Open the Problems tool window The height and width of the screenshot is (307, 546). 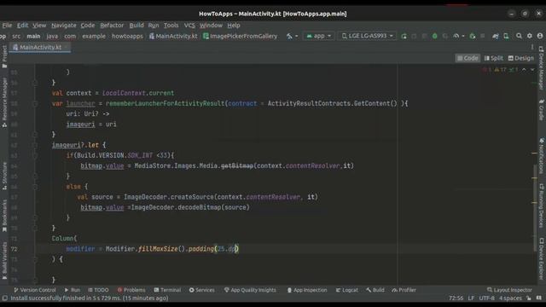pyautogui.click(x=131, y=290)
